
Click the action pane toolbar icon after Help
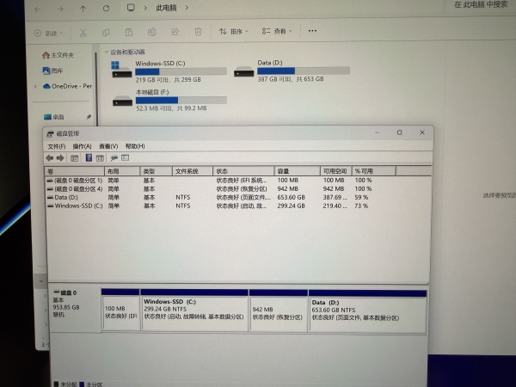point(100,158)
